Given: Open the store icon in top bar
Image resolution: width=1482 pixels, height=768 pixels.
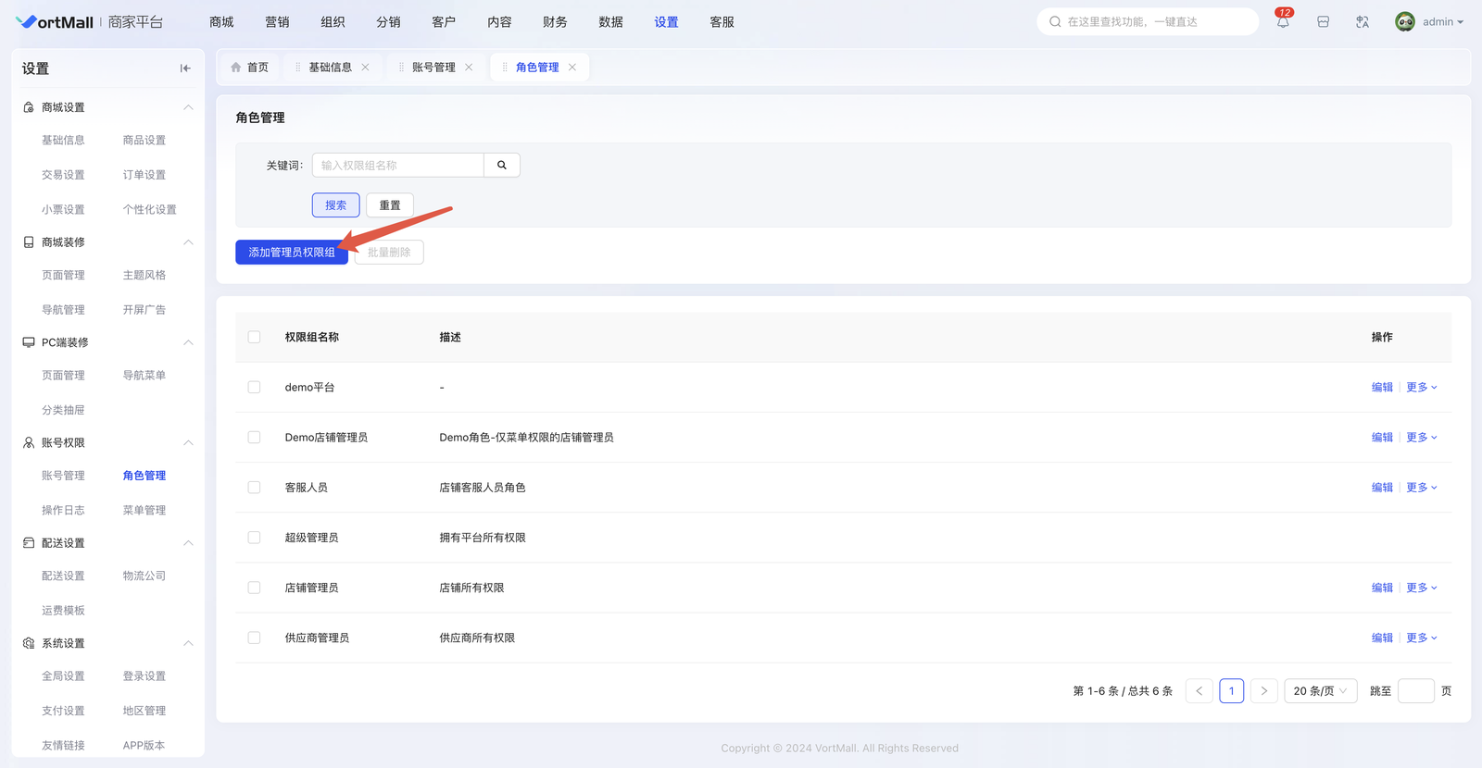Looking at the screenshot, I should pos(1323,22).
